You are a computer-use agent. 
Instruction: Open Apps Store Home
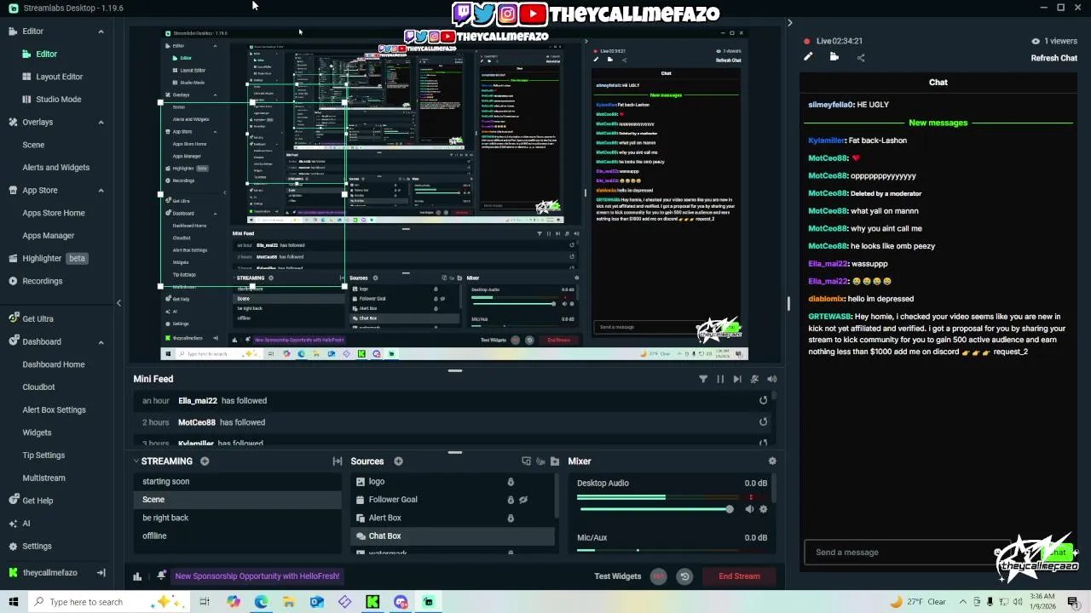54,213
